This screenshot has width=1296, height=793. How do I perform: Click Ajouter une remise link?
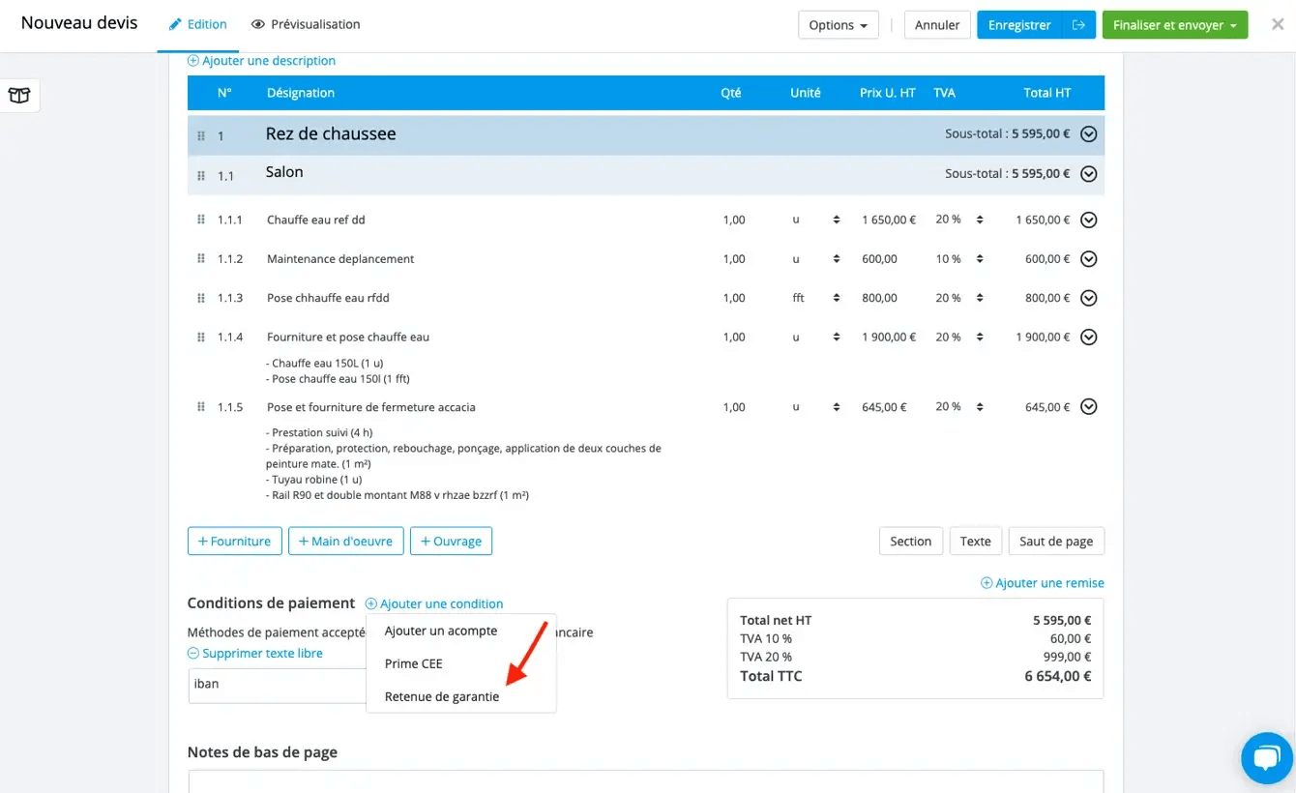[x=1043, y=583]
